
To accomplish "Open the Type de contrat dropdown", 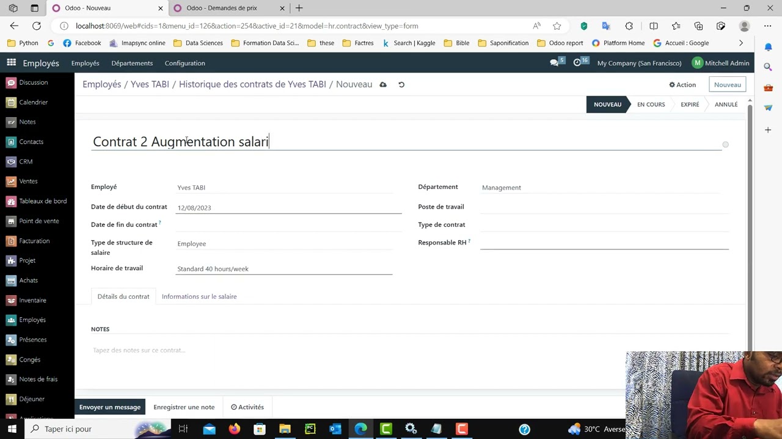I will (604, 224).
